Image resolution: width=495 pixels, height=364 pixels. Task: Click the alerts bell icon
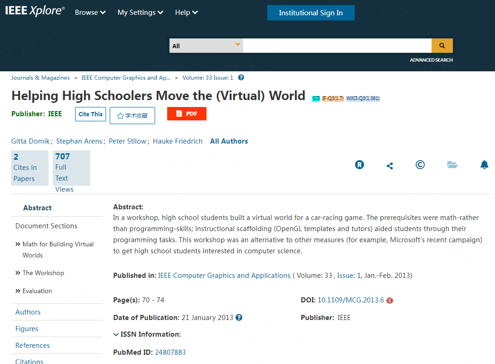point(484,165)
